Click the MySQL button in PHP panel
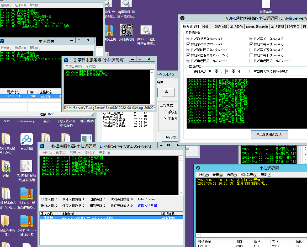 (170, 137)
